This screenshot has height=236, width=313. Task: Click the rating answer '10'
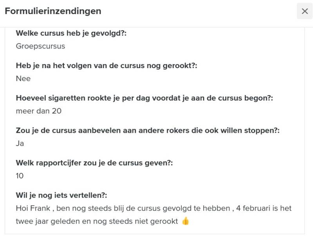(20, 176)
